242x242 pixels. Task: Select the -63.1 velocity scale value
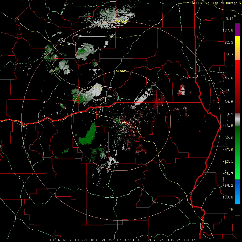(x=228, y=162)
